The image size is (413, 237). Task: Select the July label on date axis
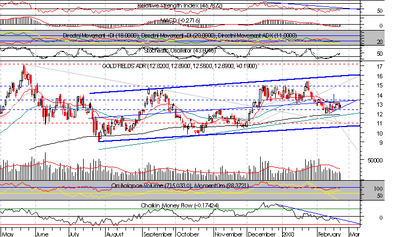(x=74, y=234)
